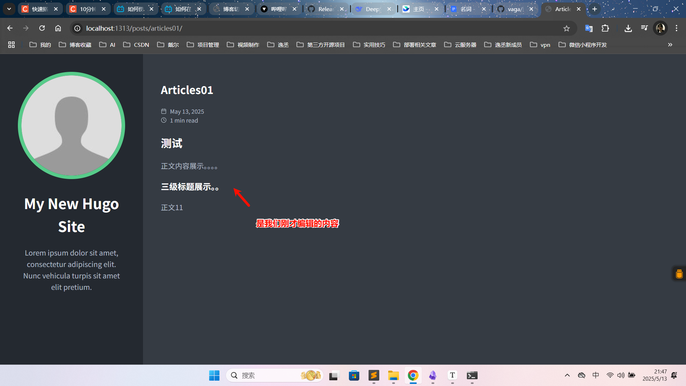Open Microsoft Store from the taskbar

point(354,375)
